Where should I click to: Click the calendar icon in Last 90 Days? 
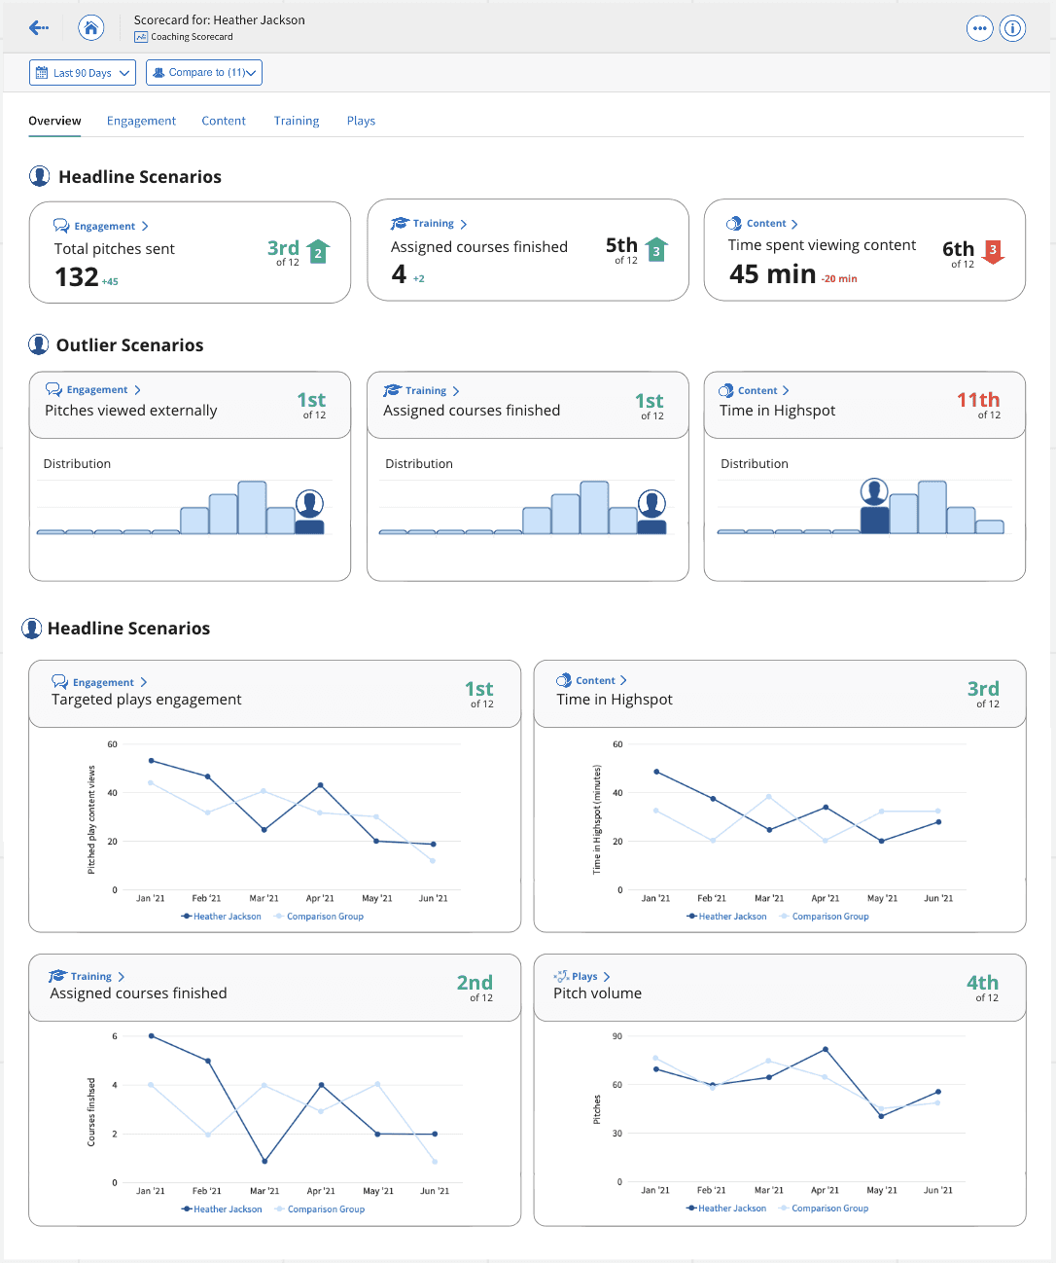(x=42, y=73)
